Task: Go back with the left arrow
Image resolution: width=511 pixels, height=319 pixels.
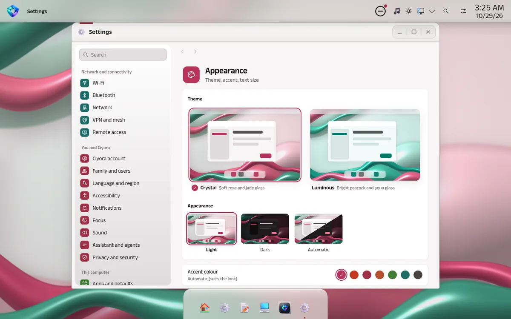Action: click(x=182, y=51)
